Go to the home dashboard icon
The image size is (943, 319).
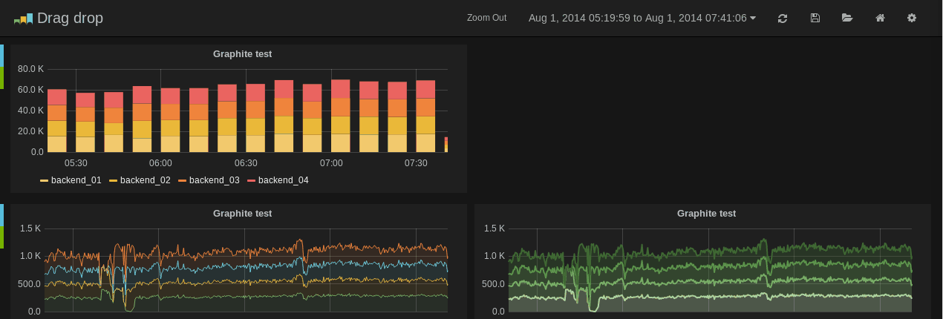pyautogui.click(x=880, y=18)
